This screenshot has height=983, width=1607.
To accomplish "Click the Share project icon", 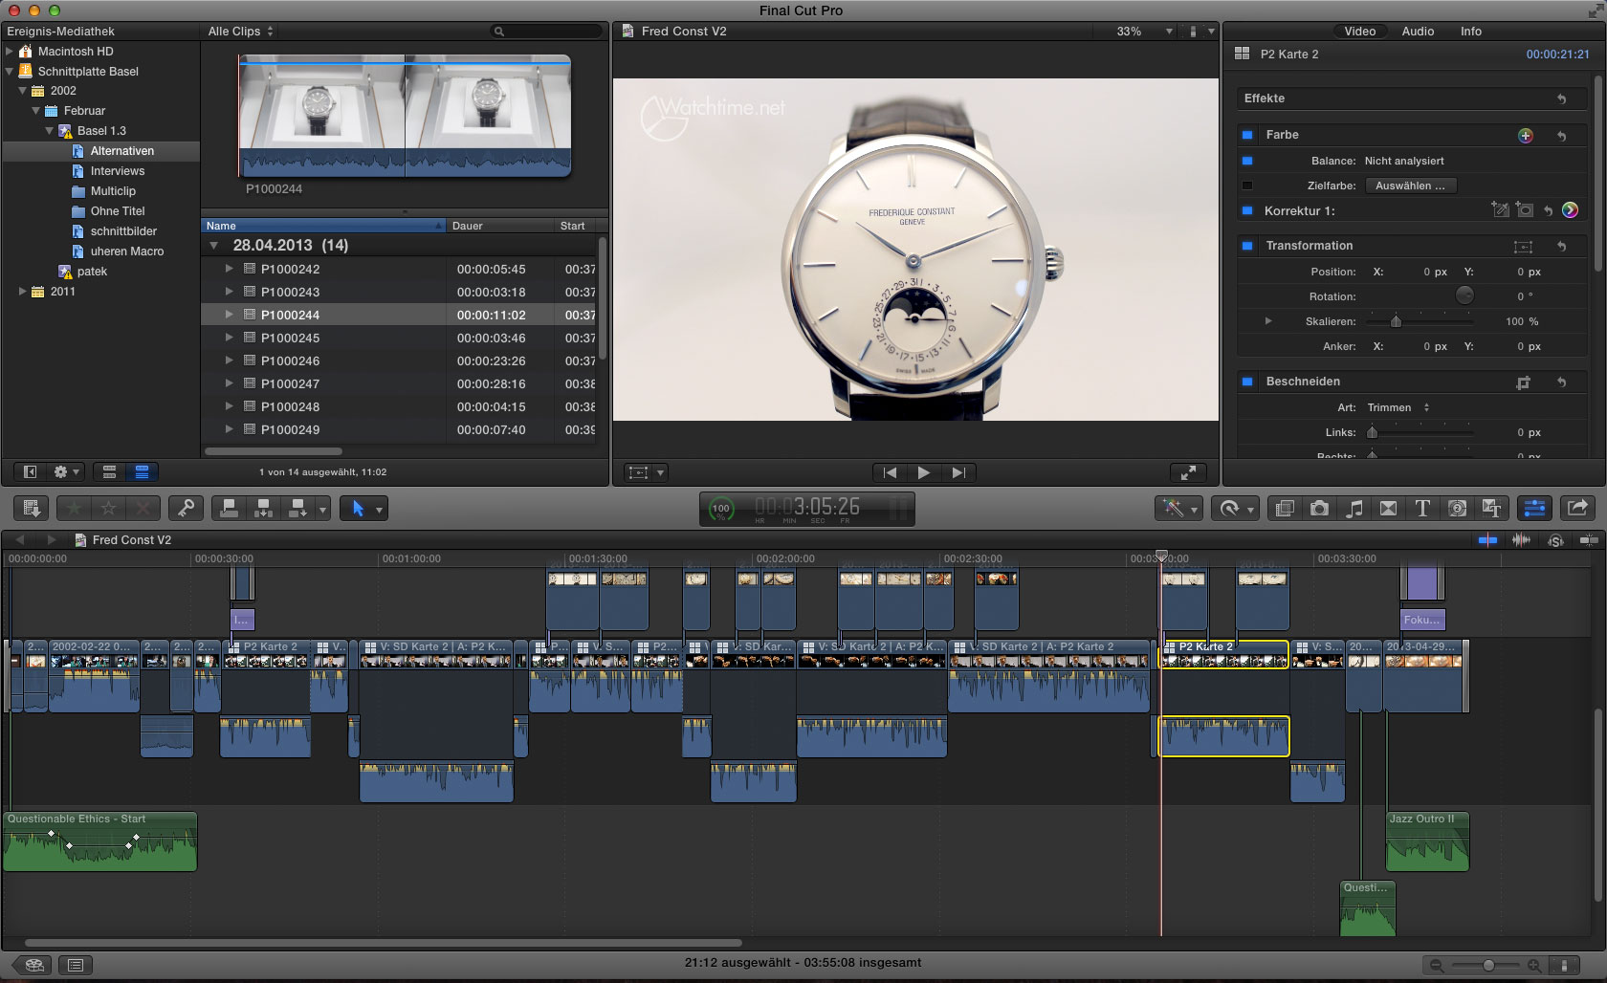I will (x=1577, y=509).
